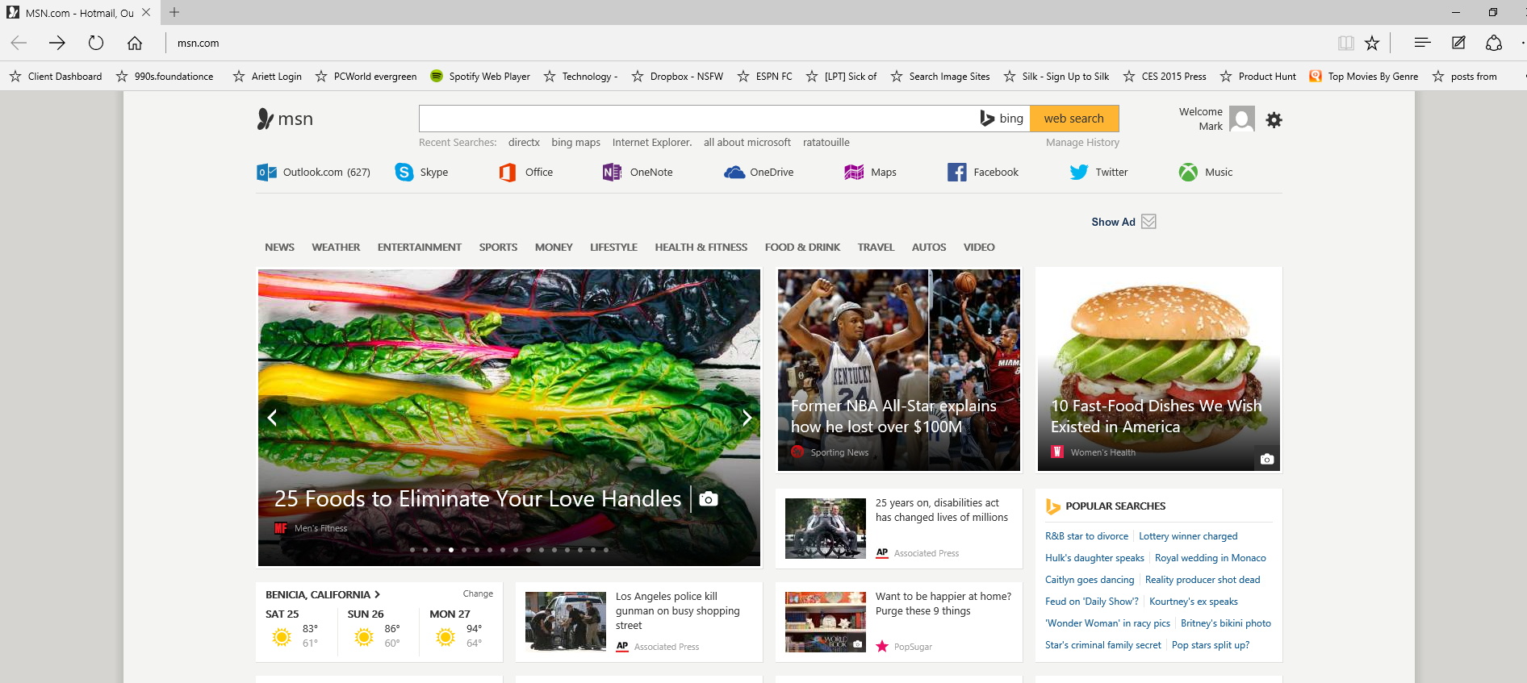This screenshot has width=1527, height=683.
Task: Make a Web Note pencil icon
Action: [x=1458, y=43]
